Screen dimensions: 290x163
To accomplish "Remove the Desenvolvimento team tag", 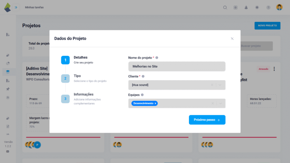I will 155,103.
